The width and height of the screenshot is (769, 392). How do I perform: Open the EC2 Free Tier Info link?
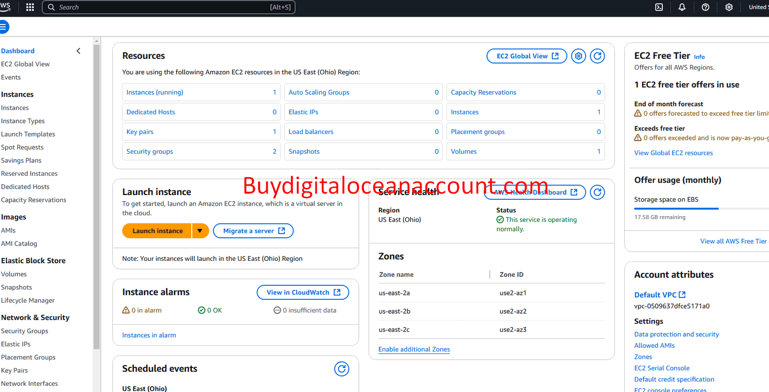(x=699, y=57)
